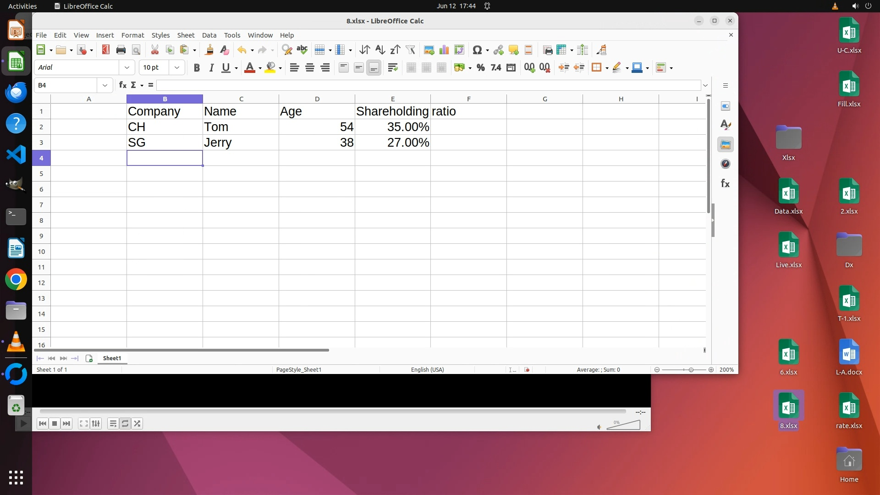Open the Data menu

(x=209, y=35)
